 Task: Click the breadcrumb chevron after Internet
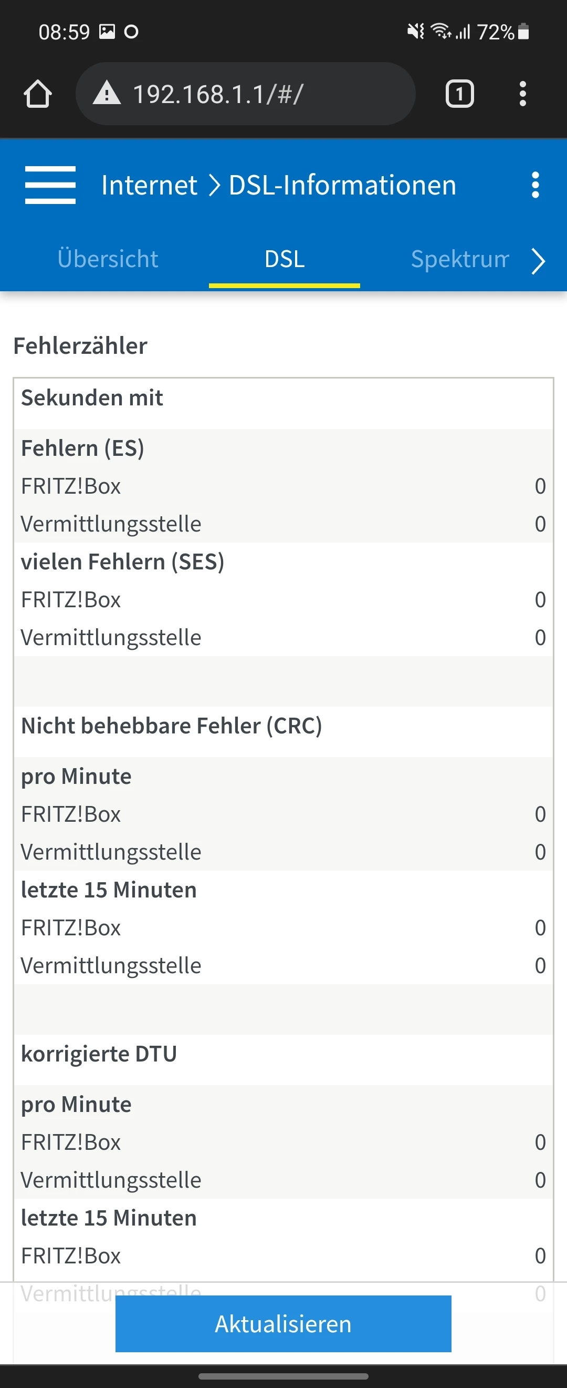(214, 186)
